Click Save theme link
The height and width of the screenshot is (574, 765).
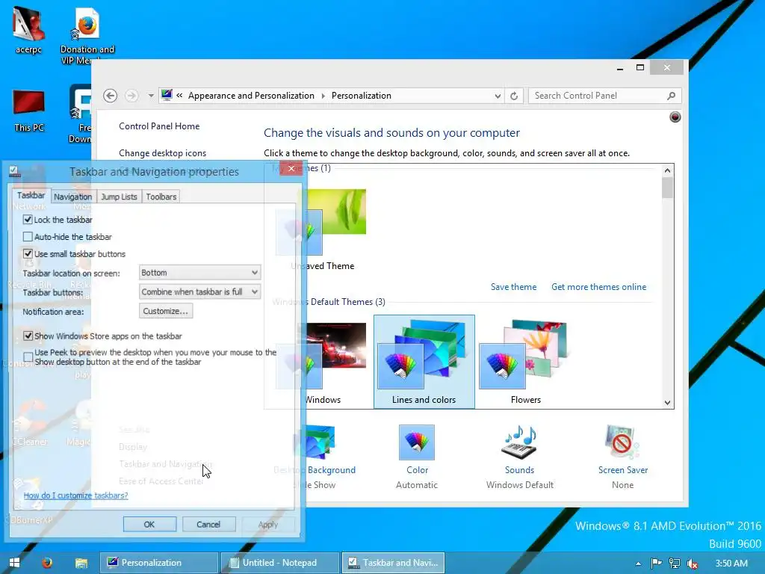coord(513,287)
